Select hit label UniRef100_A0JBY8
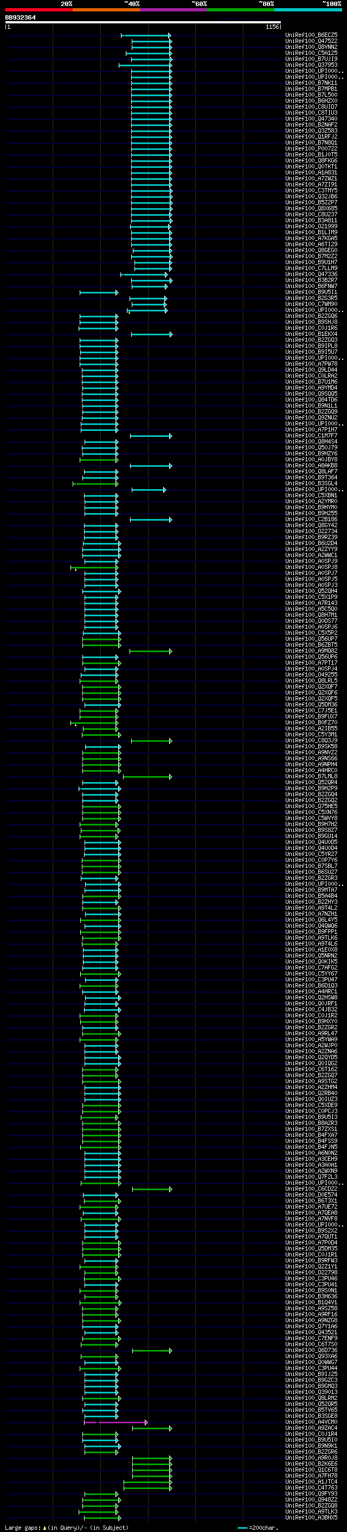347x1532 pixels. [x=311, y=459]
